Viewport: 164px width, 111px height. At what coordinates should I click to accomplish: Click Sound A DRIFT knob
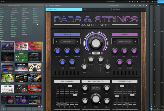tap(67, 51)
